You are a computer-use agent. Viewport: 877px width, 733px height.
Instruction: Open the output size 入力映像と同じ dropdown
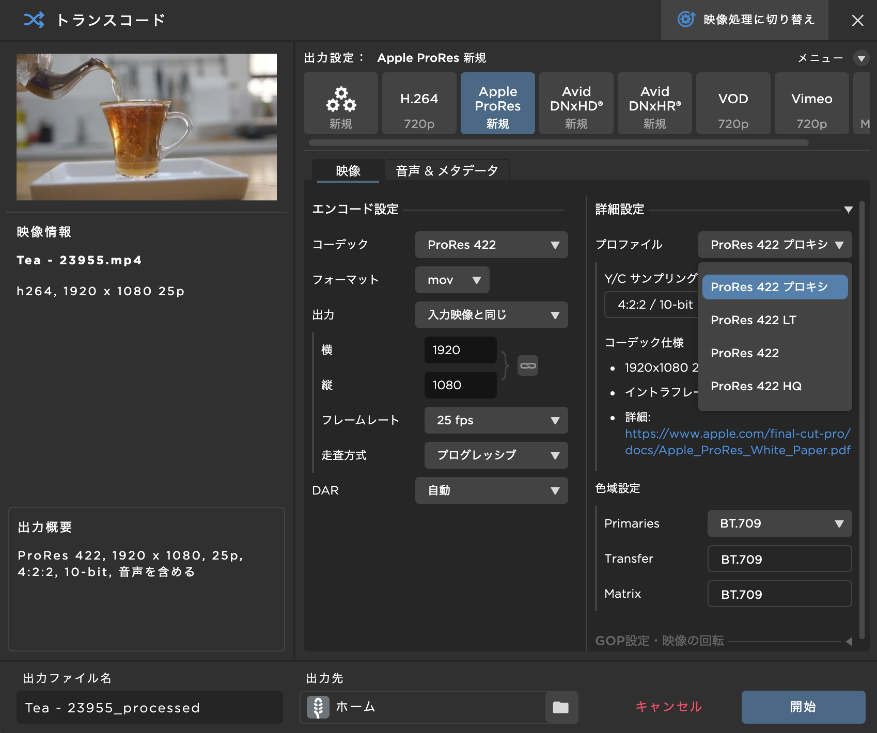point(492,315)
